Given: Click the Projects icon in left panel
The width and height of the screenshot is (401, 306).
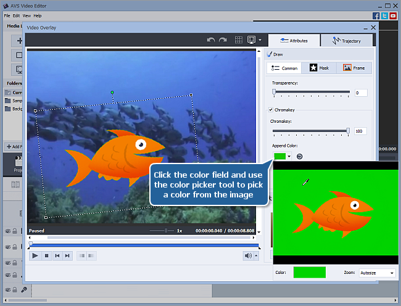Looking at the screenshot, I should [18, 163].
